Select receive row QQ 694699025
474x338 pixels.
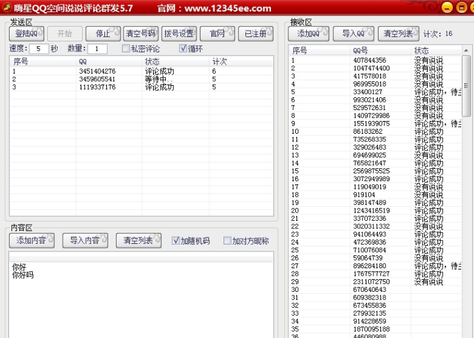[x=375, y=155]
